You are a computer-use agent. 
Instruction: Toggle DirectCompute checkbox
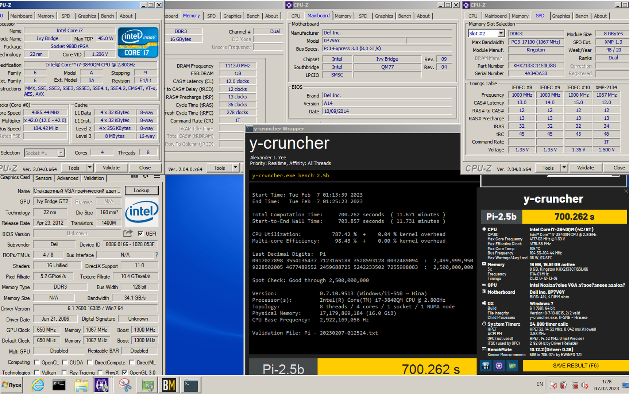point(90,362)
